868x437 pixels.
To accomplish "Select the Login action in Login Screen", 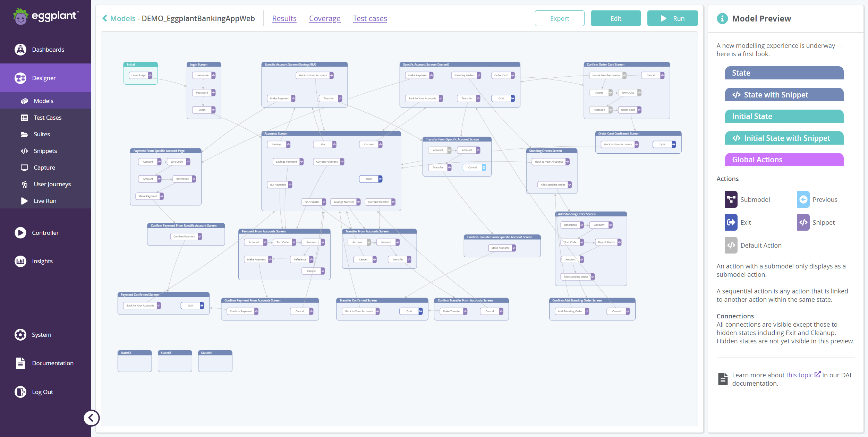I will point(204,110).
